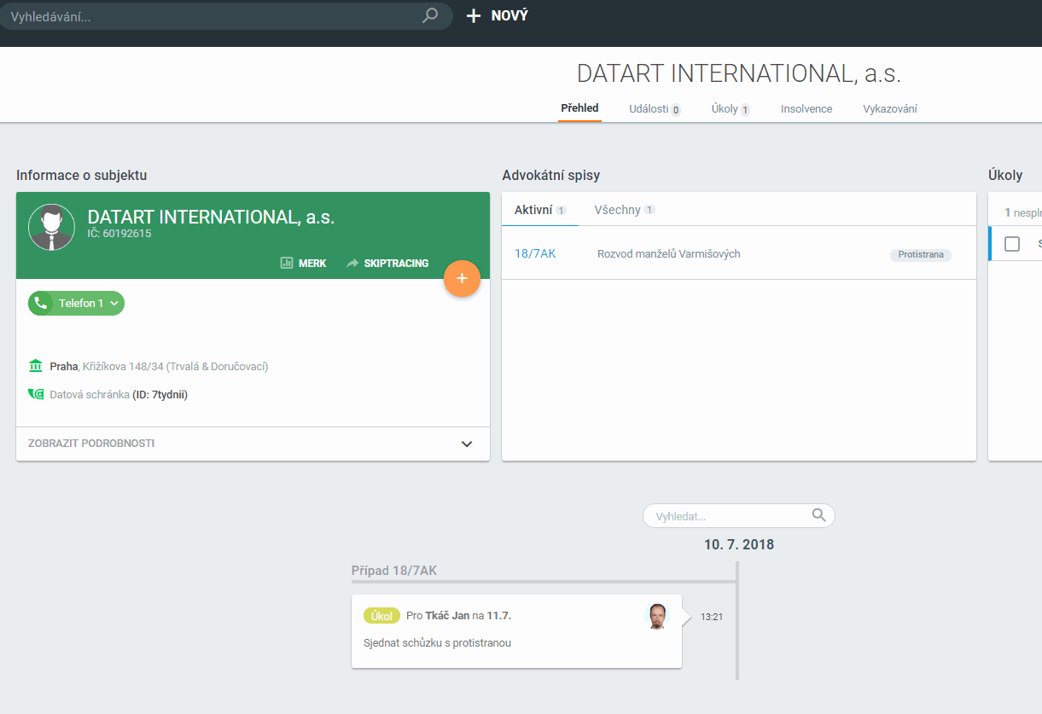This screenshot has width=1042, height=714.
Task: Click Tkáč Jan's avatar photo in timeline
Action: click(x=656, y=616)
